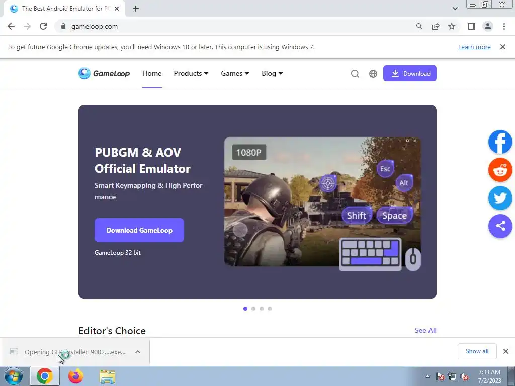The width and height of the screenshot is (515, 386).
Task: Expand the Blog menu
Action: pos(272,73)
